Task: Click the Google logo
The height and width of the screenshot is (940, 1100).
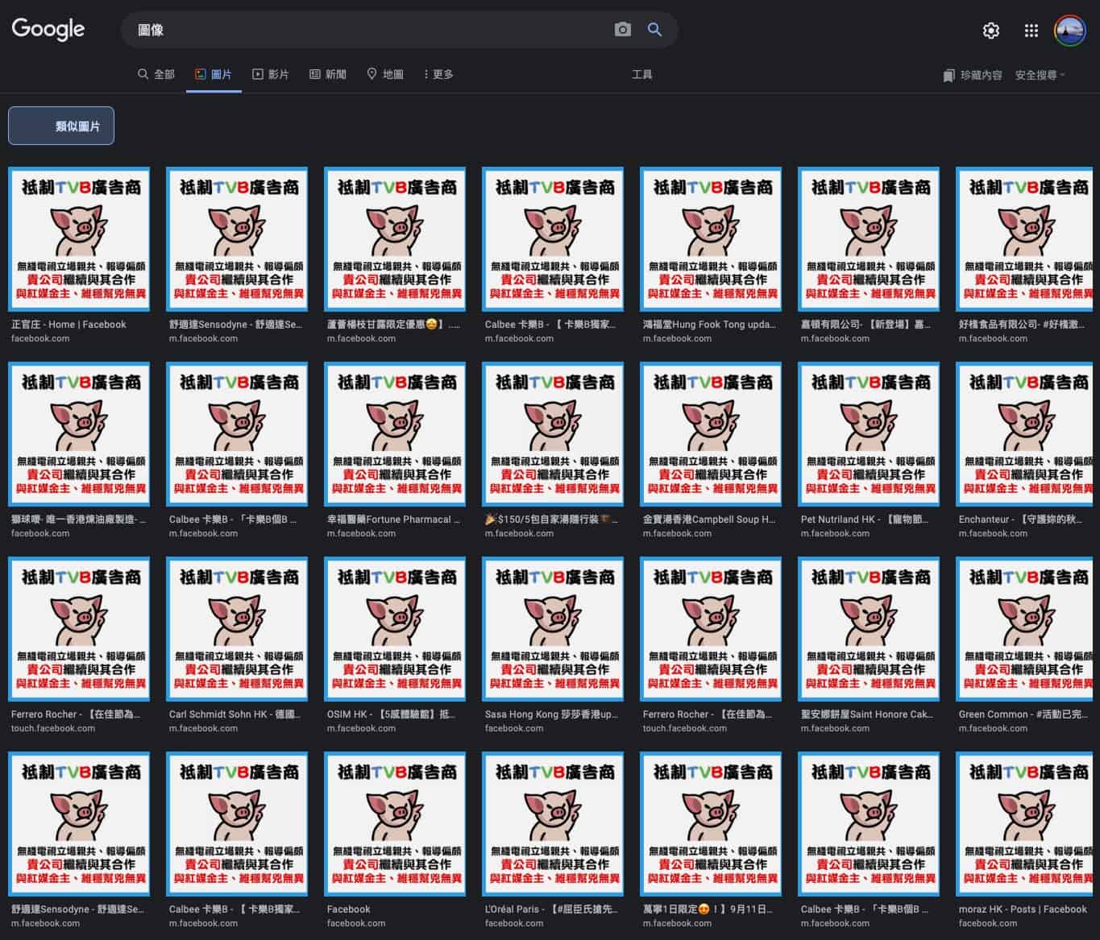Action: (x=48, y=29)
